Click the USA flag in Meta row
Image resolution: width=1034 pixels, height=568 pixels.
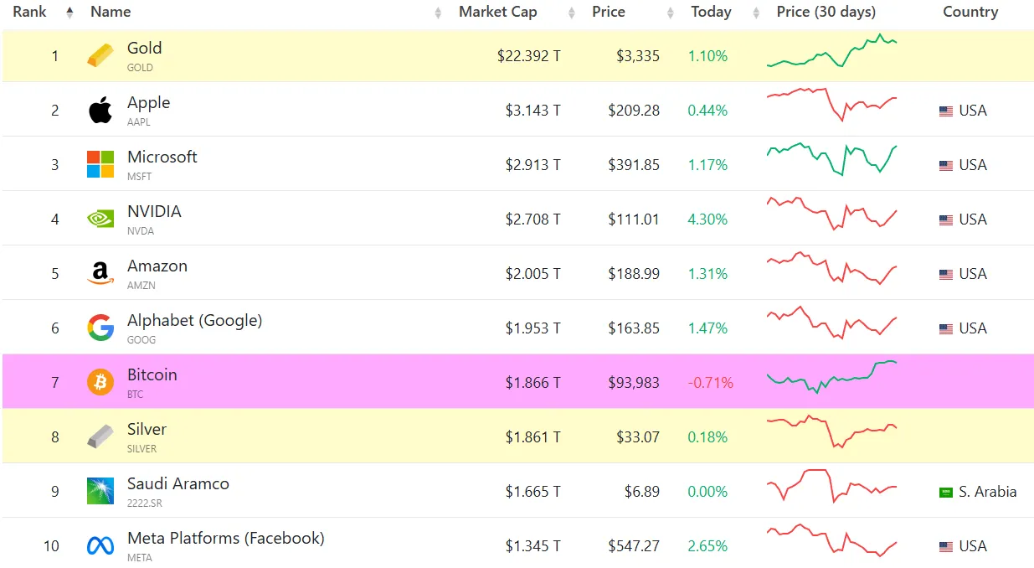pyautogui.click(x=946, y=546)
